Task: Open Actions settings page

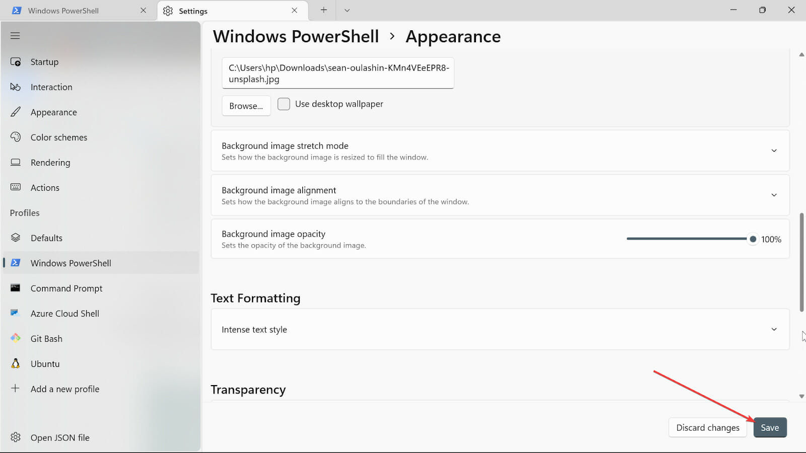Action: tap(101, 188)
